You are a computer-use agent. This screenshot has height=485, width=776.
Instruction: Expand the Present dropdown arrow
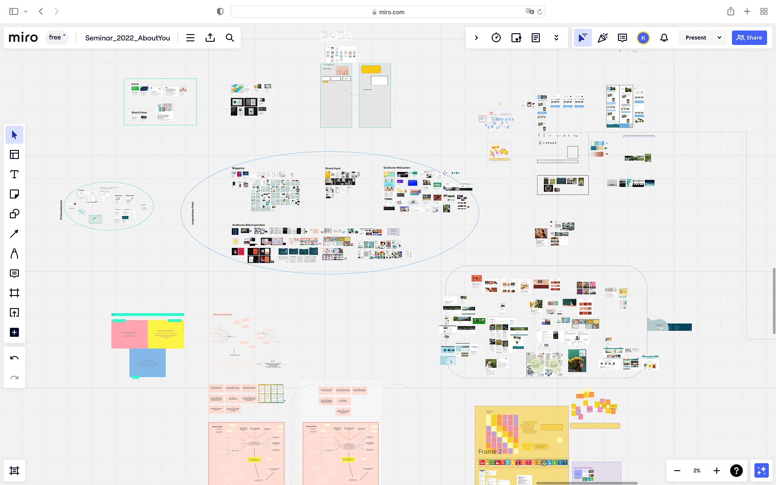coord(719,38)
